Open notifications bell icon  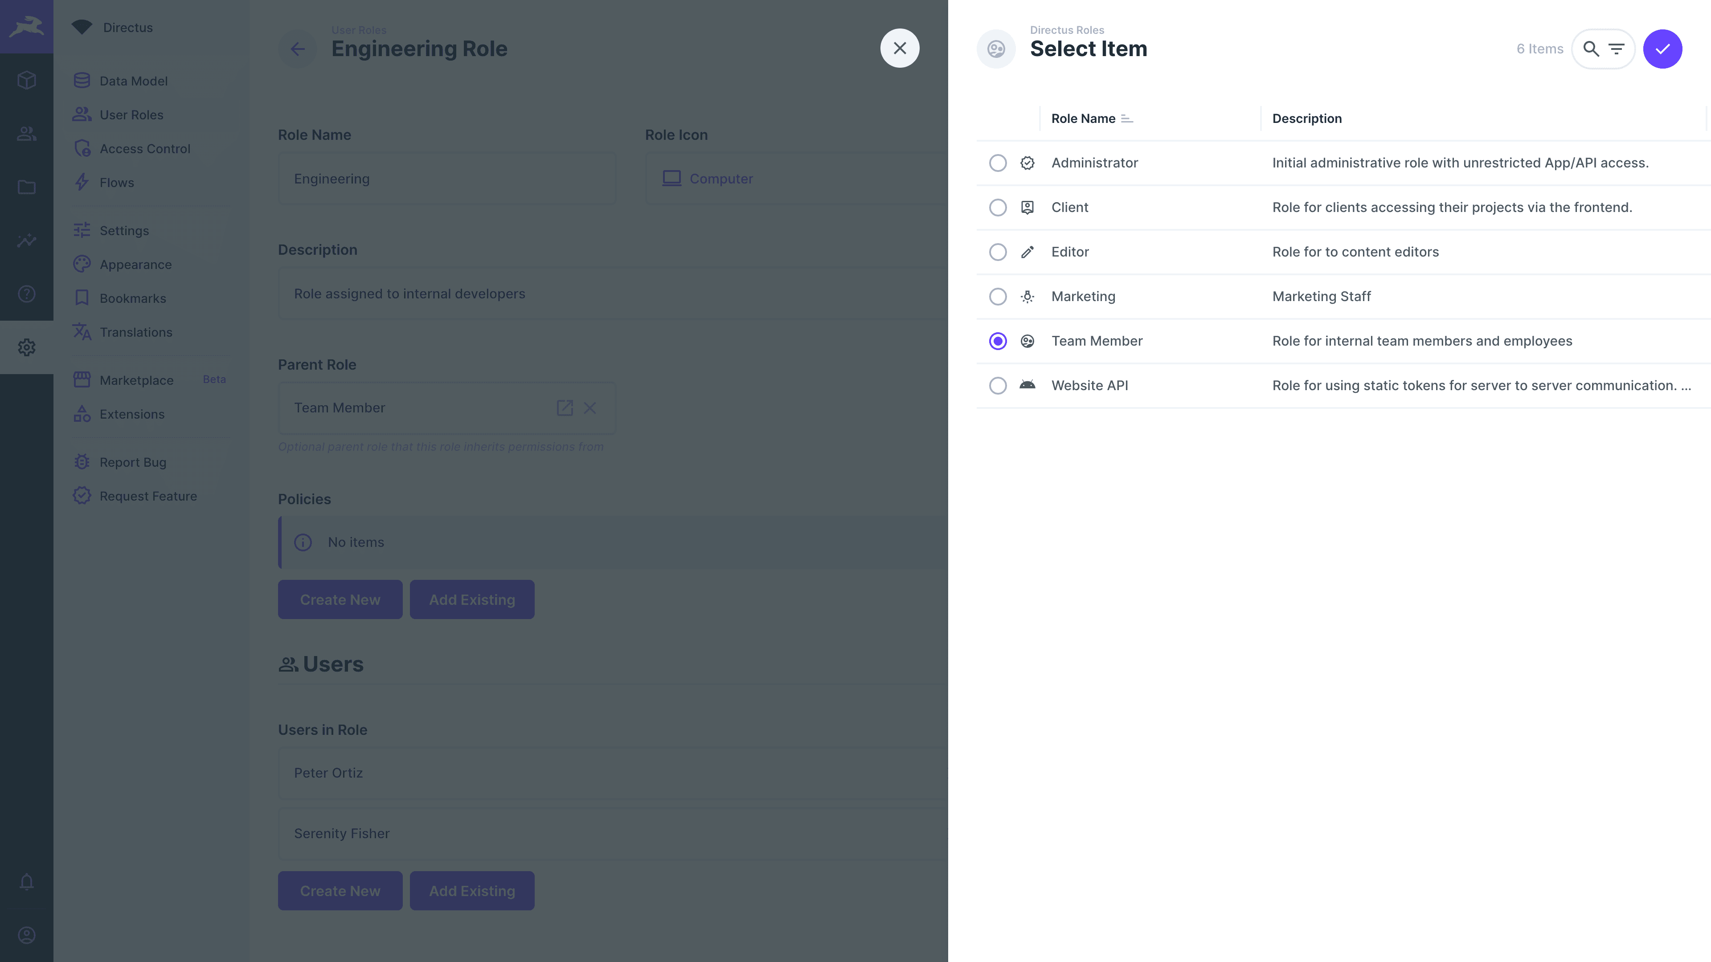pos(27,882)
